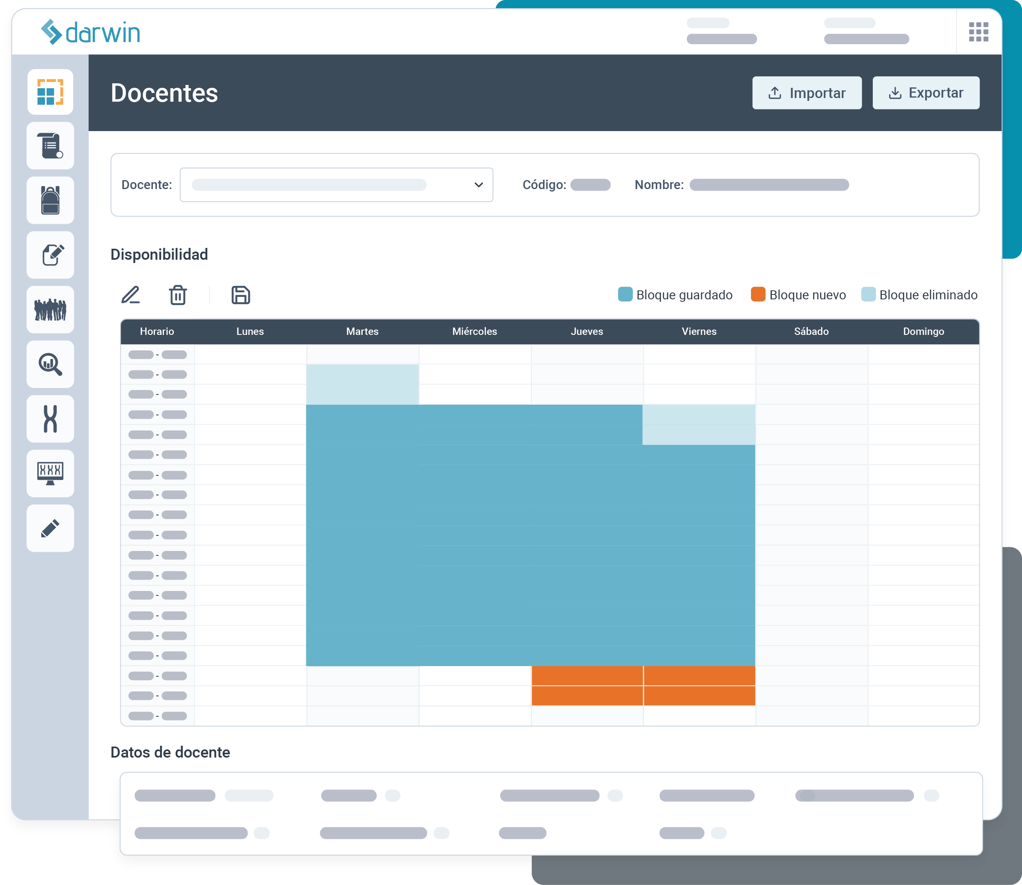This screenshot has height=885, width=1022.
Task: Click the edit pencil availability tool
Action: pyautogui.click(x=130, y=295)
